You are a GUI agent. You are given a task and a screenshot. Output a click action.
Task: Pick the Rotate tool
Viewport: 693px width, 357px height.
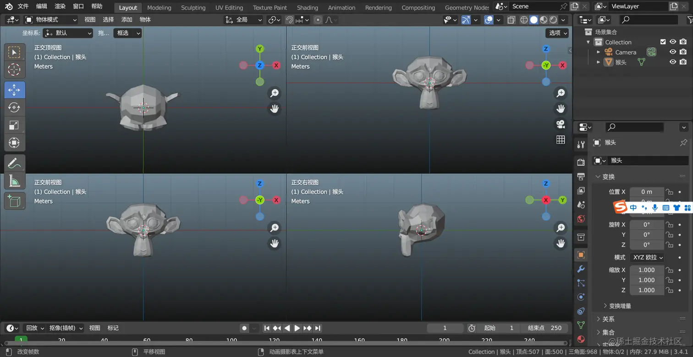(15, 108)
